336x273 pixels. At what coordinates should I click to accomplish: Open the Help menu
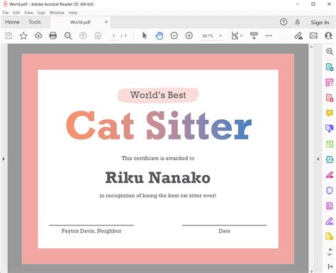tap(73, 13)
